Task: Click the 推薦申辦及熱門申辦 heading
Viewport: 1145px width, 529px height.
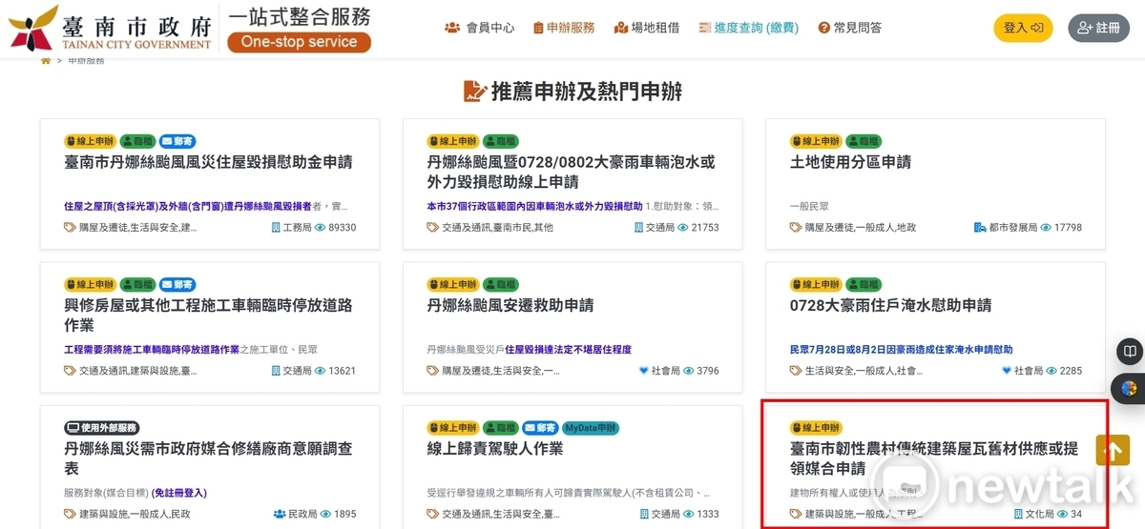Action: click(572, 92)
